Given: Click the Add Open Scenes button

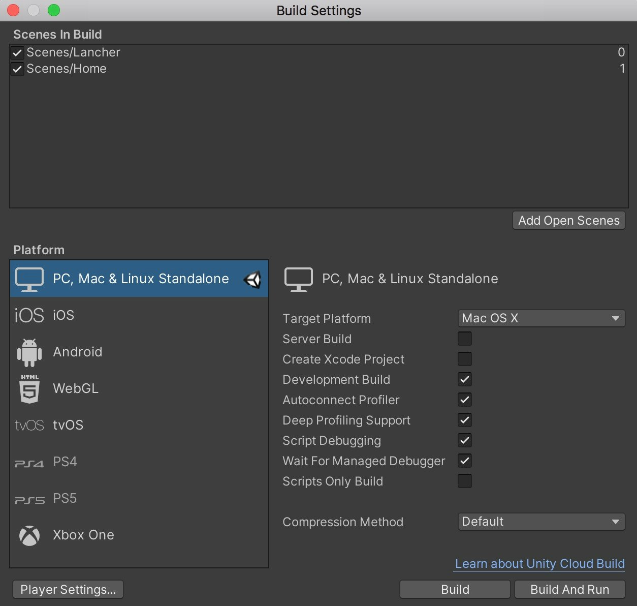Looking at the screenshot, I should tap(569, 221).
